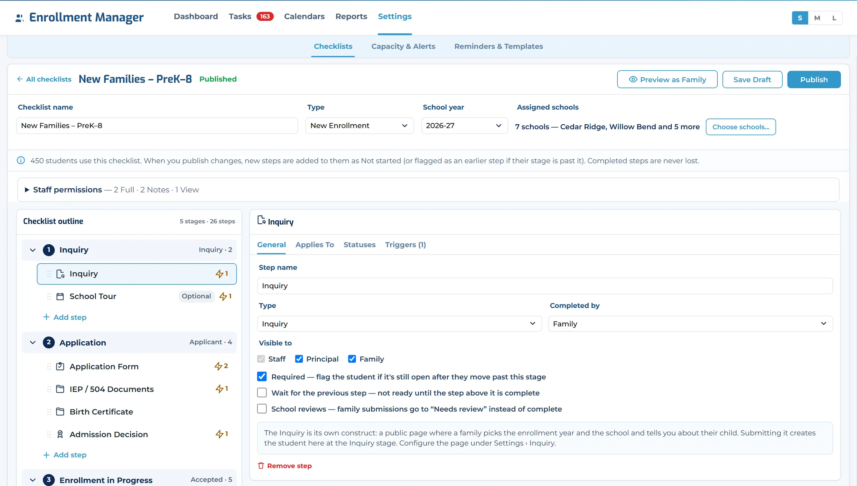Click the Publish button
The image size is (857, 486).
click(814, 79)
